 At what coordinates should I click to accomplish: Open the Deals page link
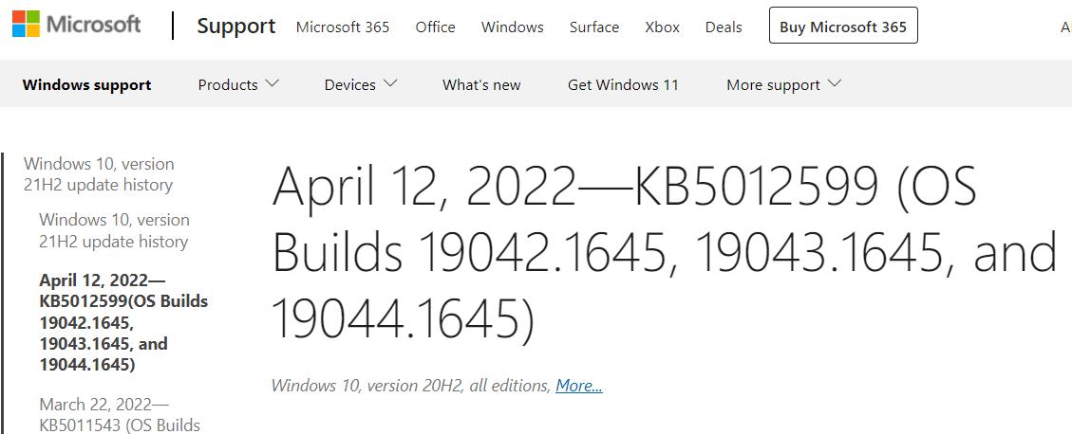pyautogui.click(x=724, y=27)
